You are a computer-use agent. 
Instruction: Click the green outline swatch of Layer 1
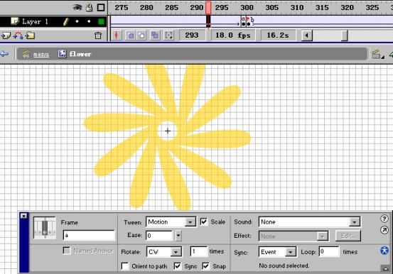101,22
